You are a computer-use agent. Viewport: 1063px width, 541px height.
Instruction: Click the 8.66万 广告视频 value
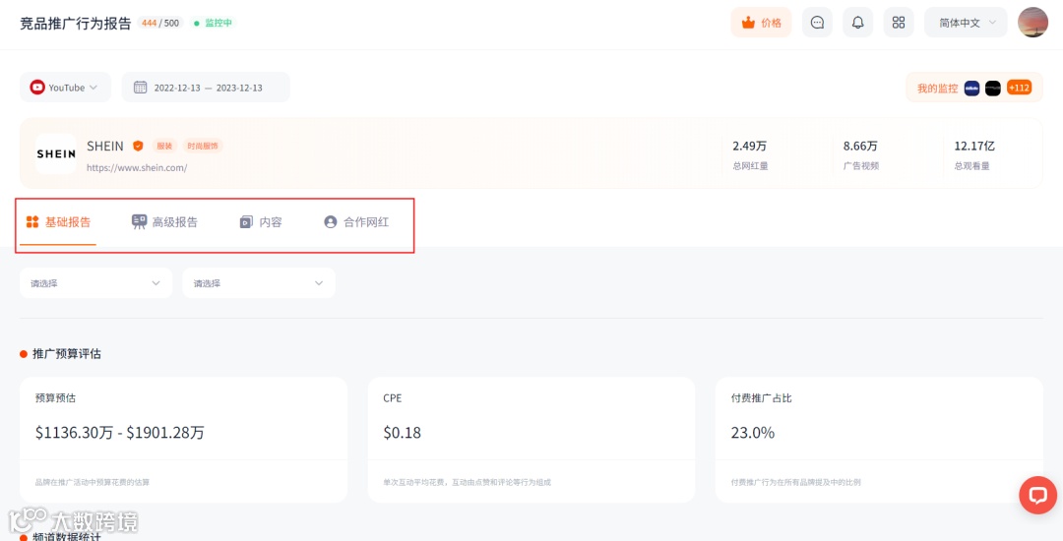point(860,146)
